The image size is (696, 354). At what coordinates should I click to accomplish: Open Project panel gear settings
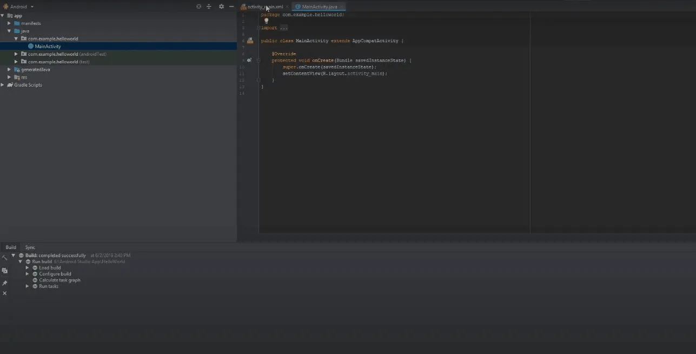coord(221,6)
